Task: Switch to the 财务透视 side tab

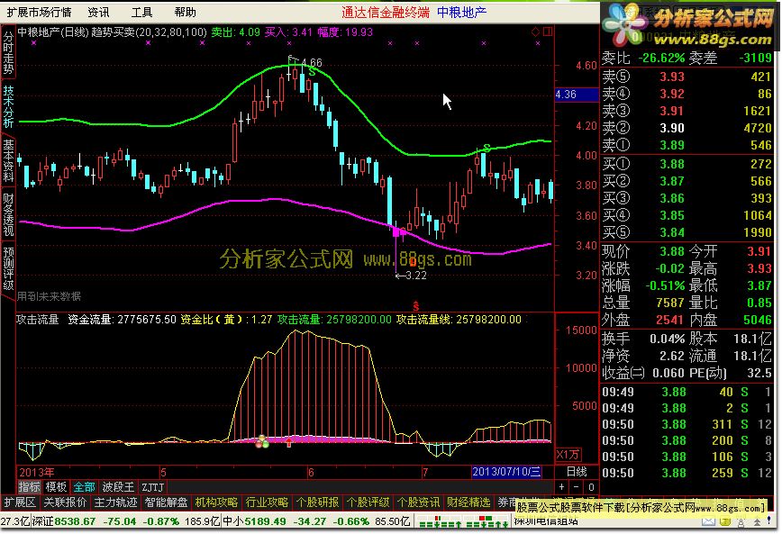Action: click(x=8, y=214)
